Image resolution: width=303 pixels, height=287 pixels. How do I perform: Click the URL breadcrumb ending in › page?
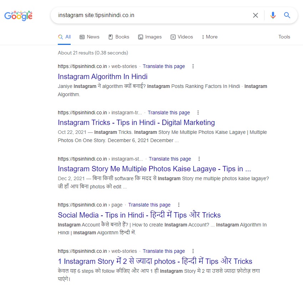(90, 205)
